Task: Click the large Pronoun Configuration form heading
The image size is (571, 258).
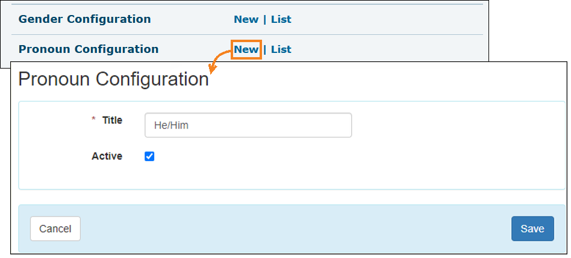Action: [x=114, y=79]
